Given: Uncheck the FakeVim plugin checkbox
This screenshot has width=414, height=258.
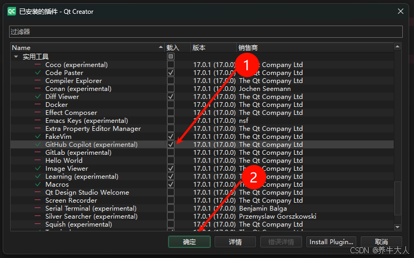Looking at the screenshot, I should (171, 136).
